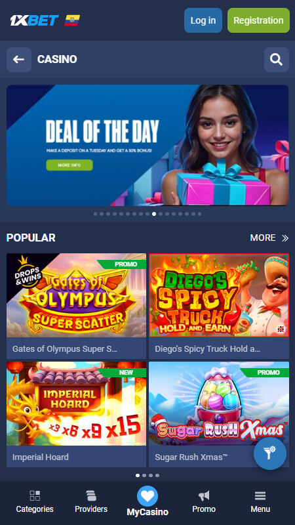Click the Ecuador flag icon

[x=72, y=20]
